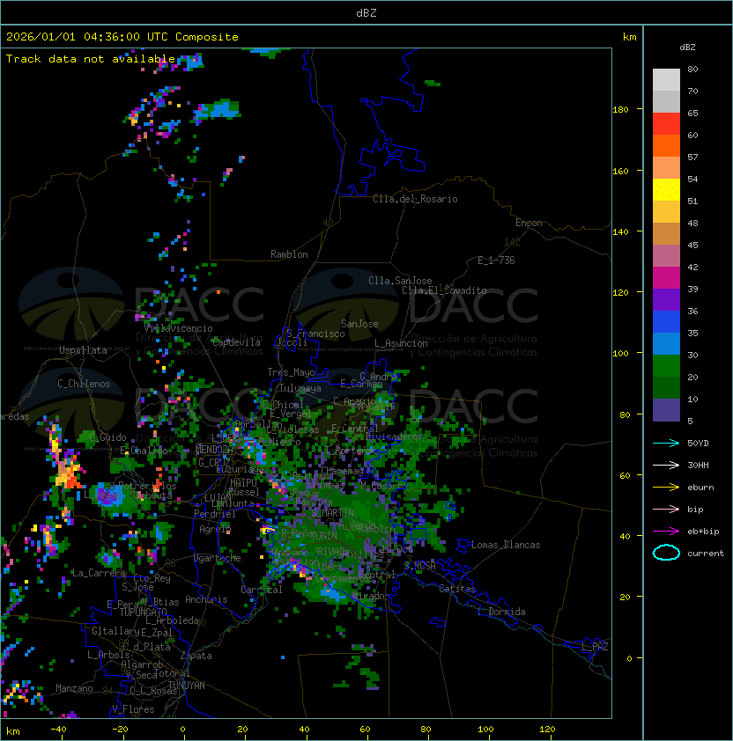This screenshot has width=733, height=741.
Task: Click the Ramblon map label
Action: [x=289, y=254]
